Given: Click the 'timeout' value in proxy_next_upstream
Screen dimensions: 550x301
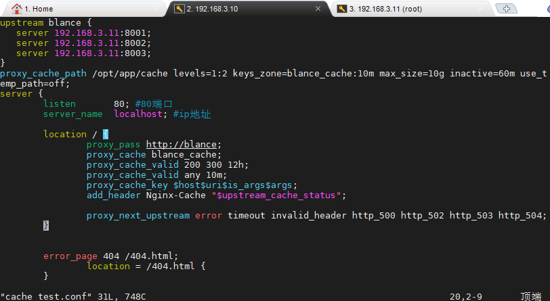Looking at the screenshot, I should click(247, 216).
